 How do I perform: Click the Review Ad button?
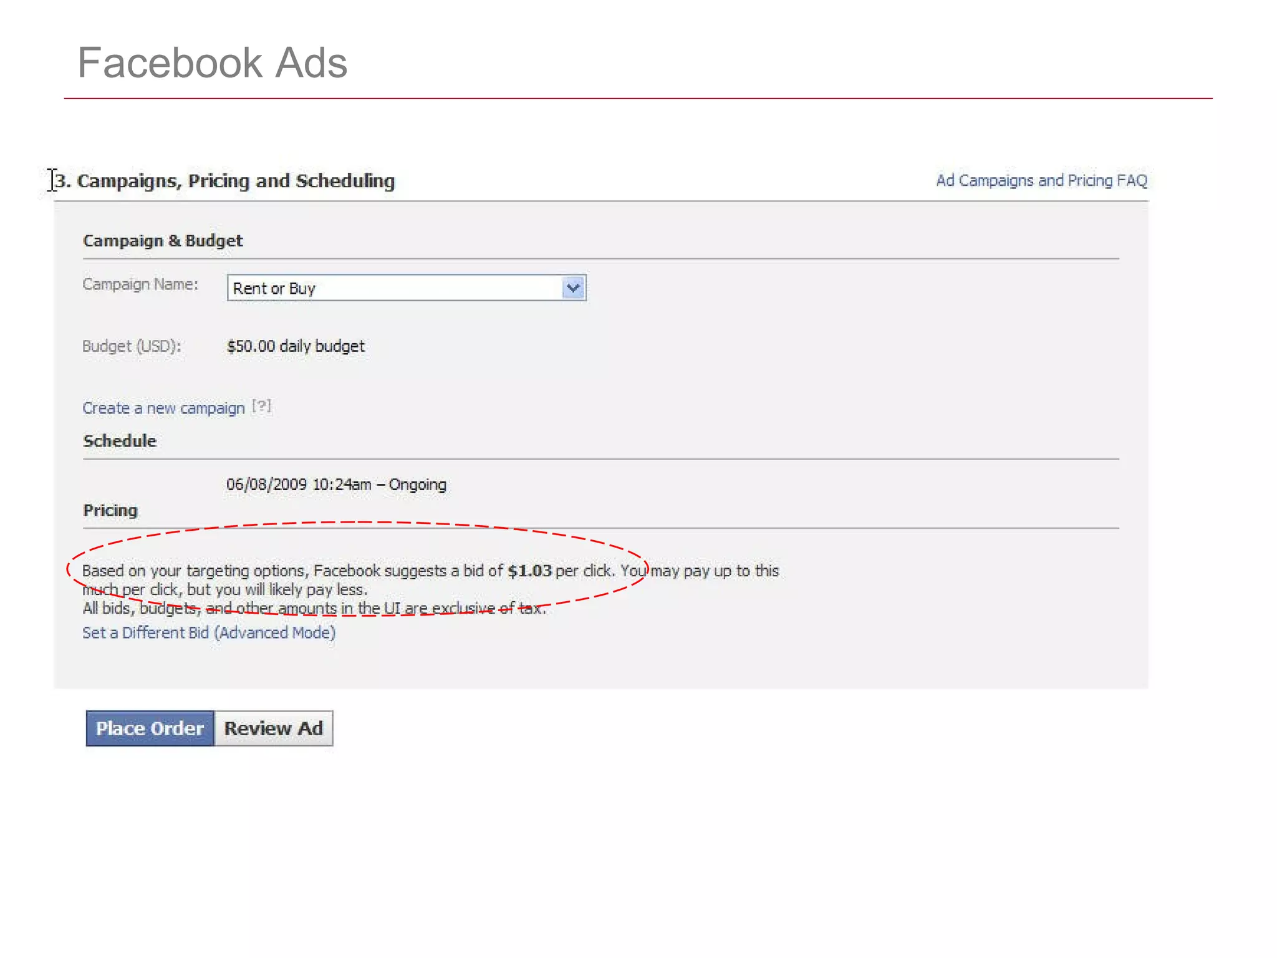click(274, 728)
